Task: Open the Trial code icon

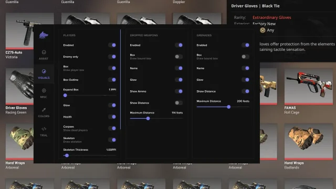Action: click(x=44, y=129)
